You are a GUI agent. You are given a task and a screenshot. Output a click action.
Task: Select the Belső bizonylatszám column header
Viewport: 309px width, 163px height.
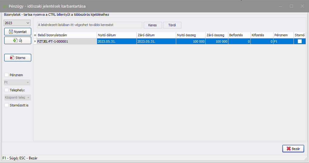66,35
